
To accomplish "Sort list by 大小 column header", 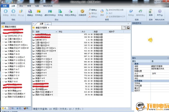I will pos(87,32).
